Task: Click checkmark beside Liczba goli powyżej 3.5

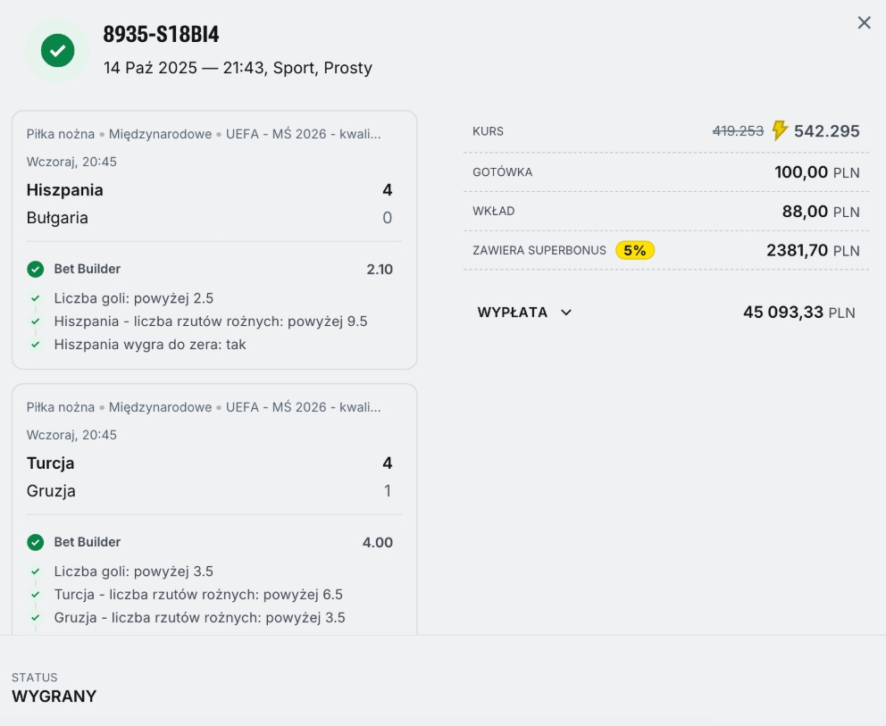Action: 36,572
